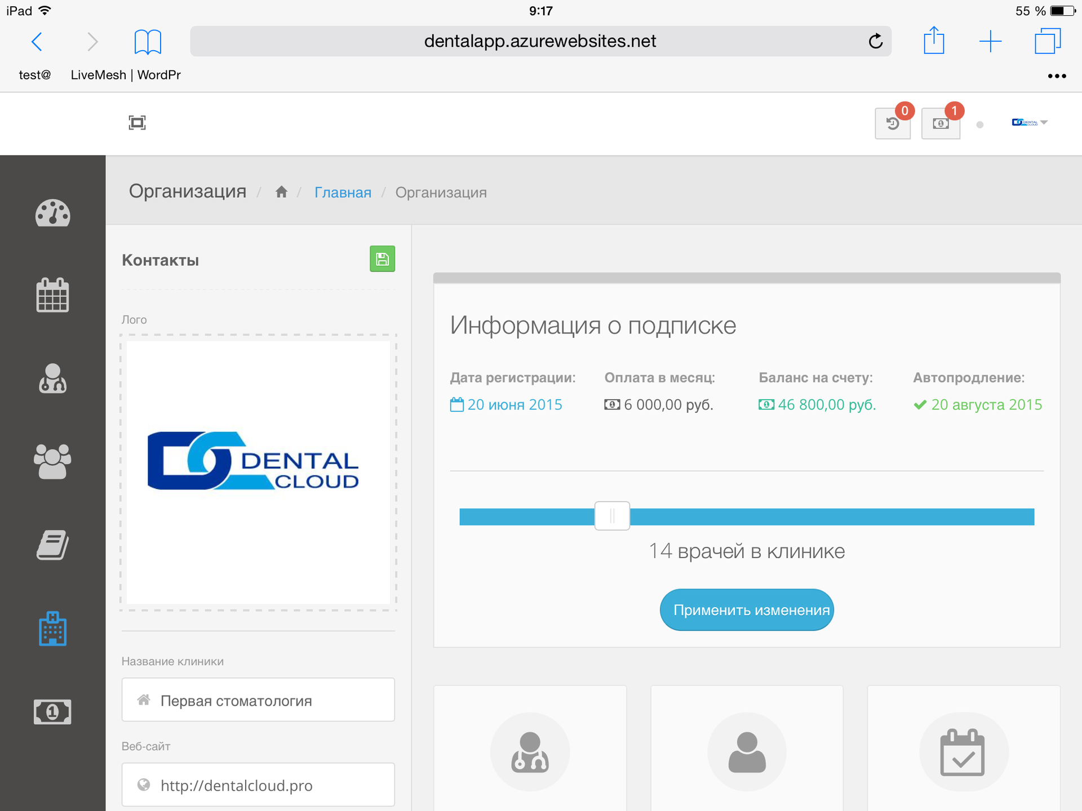The height and width of the screenshot is (811, 1082).
Task: Open the money payments sidebar icon
Action: coord(52,712)
